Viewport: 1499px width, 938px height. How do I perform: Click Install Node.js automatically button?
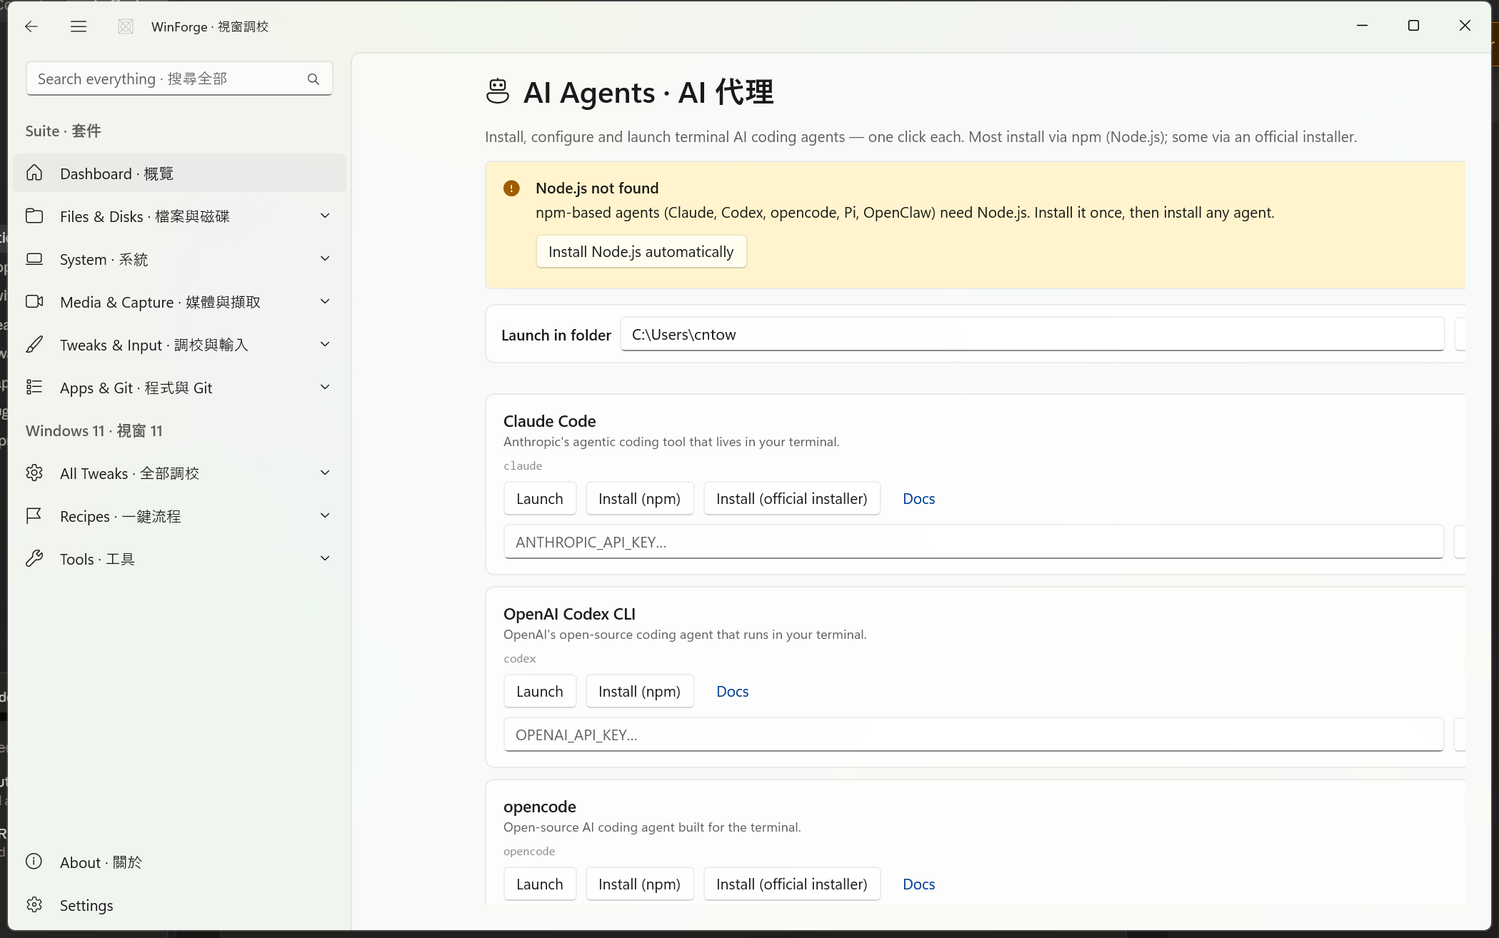[x=641, y=252]
